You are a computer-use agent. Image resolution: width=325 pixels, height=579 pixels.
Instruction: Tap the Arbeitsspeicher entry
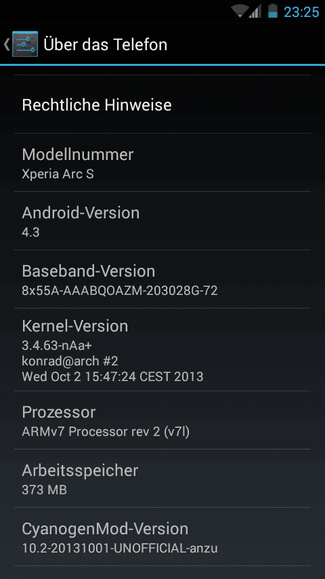pyautogui.click(x=162, y=479)
